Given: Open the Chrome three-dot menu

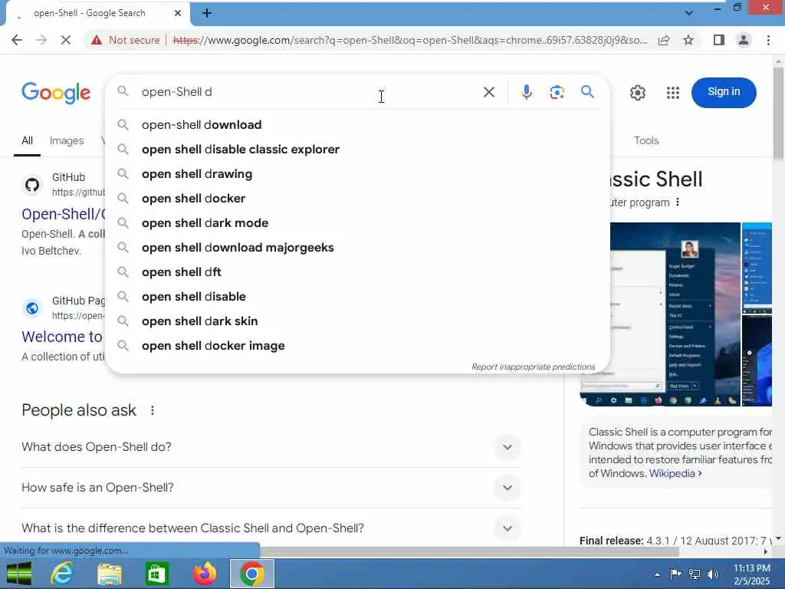Looking at the screenshot, I should tap(768, 40).
